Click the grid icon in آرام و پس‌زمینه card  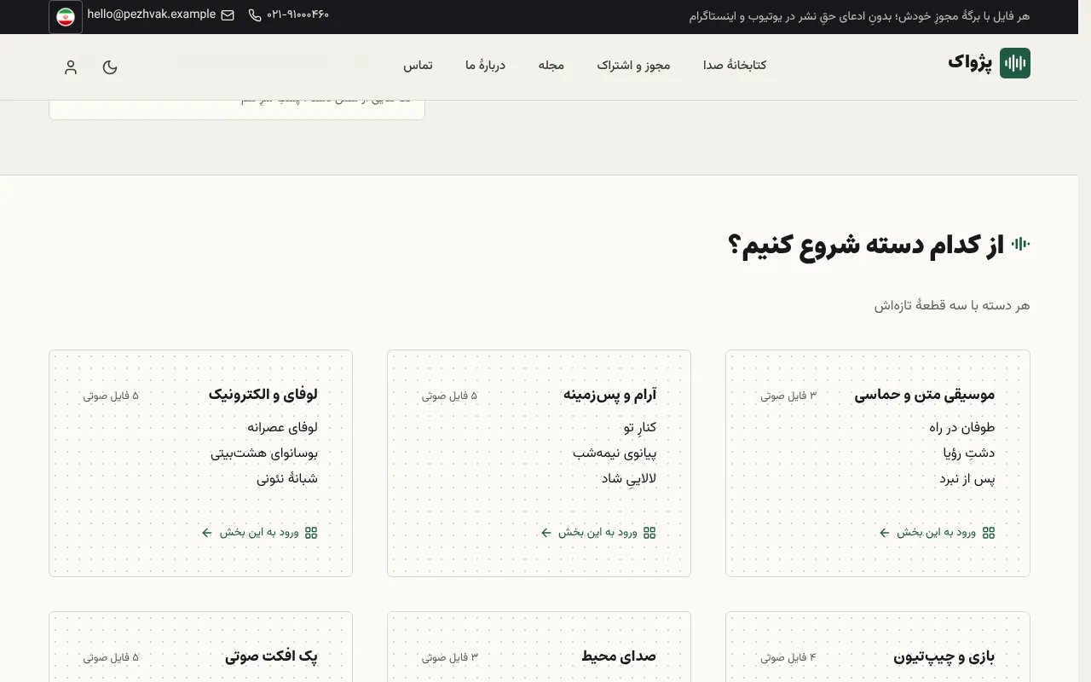tap(649, 533)
